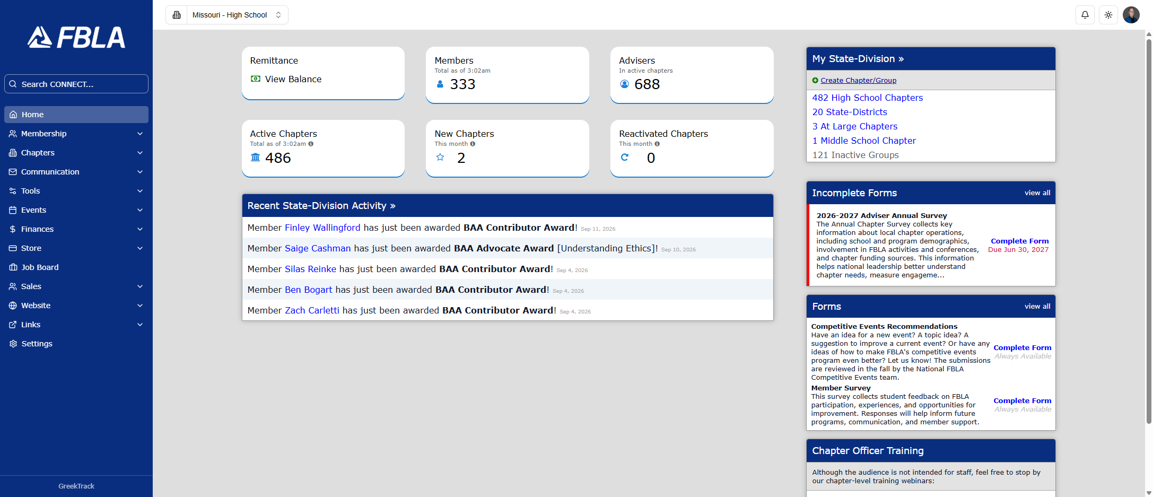1153x497 pixels.
Task: Click the FBLA logo
Action: [x=76, y=37]
